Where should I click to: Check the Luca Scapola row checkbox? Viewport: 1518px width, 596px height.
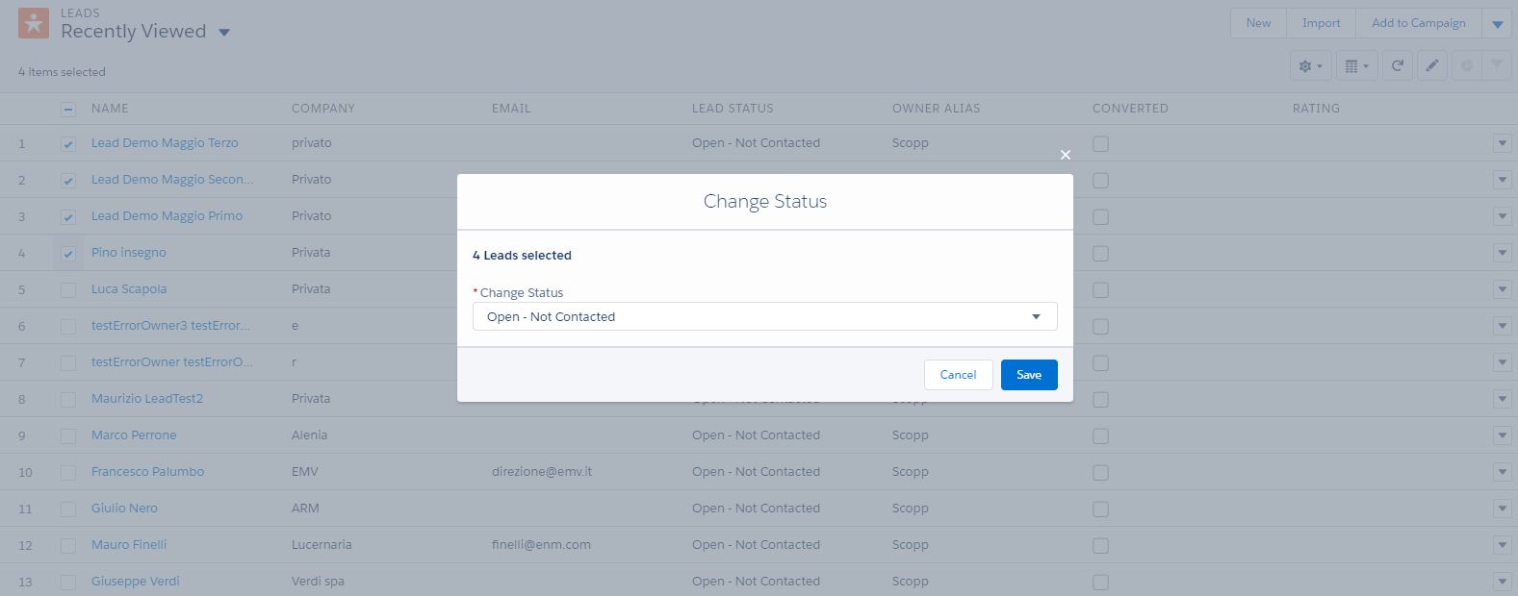click(68, 290)
